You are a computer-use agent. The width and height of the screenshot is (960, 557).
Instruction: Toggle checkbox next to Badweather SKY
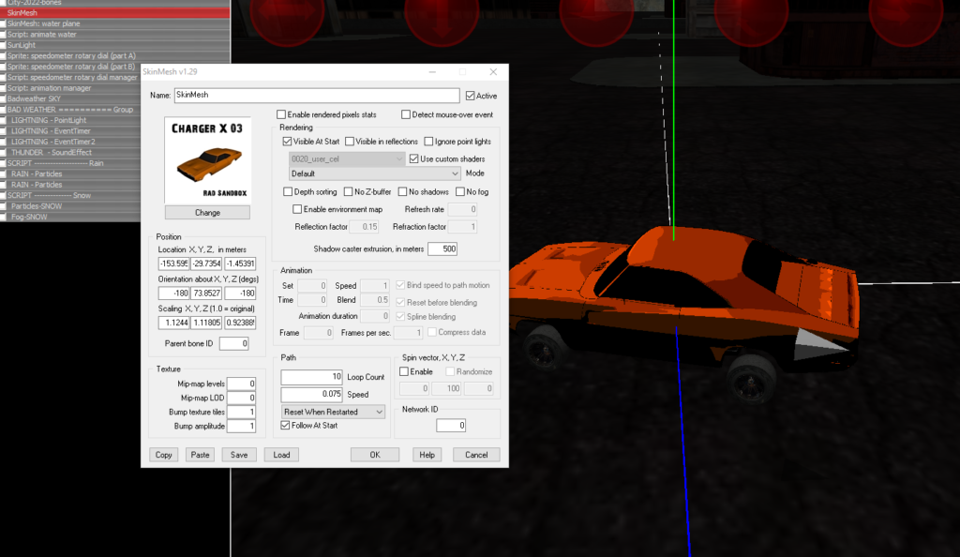pyautogui.click(x=4, y=98)
